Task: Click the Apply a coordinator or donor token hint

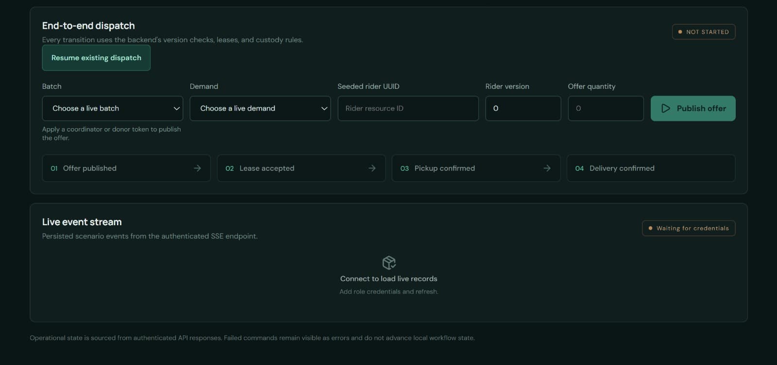Action: coord(112,133)
